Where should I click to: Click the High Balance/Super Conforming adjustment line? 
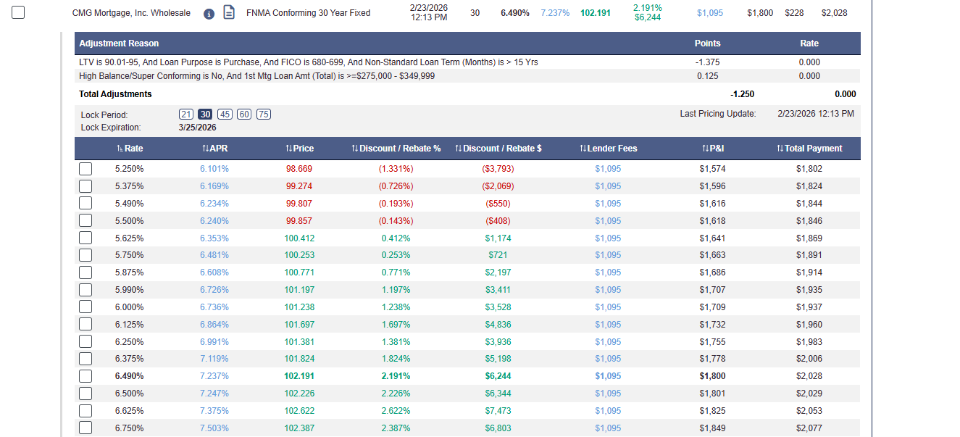tap(257, 76)
